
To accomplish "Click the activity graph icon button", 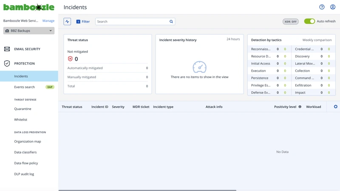I will coord(67,22).
